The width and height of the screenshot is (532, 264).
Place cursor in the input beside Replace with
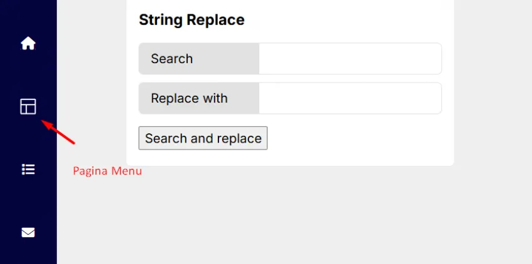click(x=350, y=98)
